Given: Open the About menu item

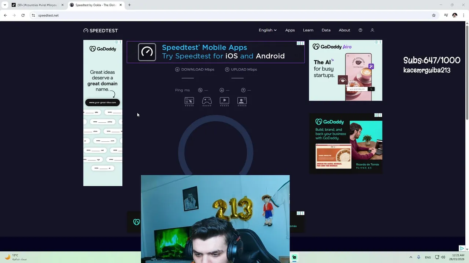Looking at the screenshot, I should pos(344,30).
